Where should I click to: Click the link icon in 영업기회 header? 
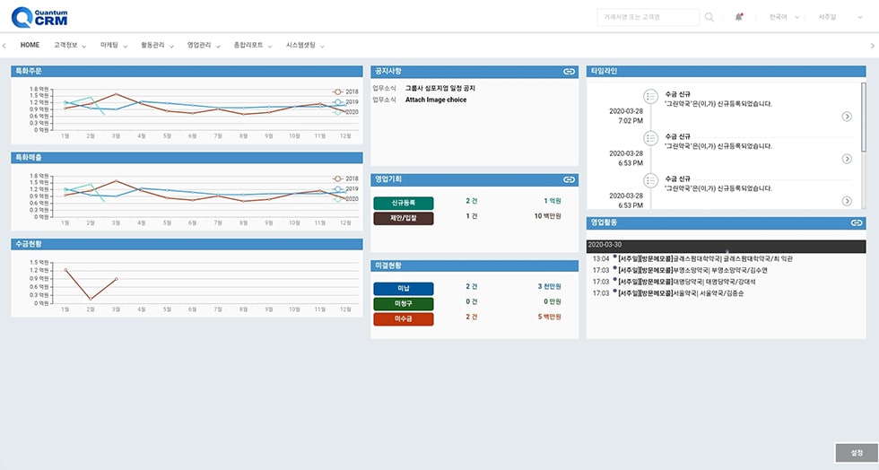569,179
